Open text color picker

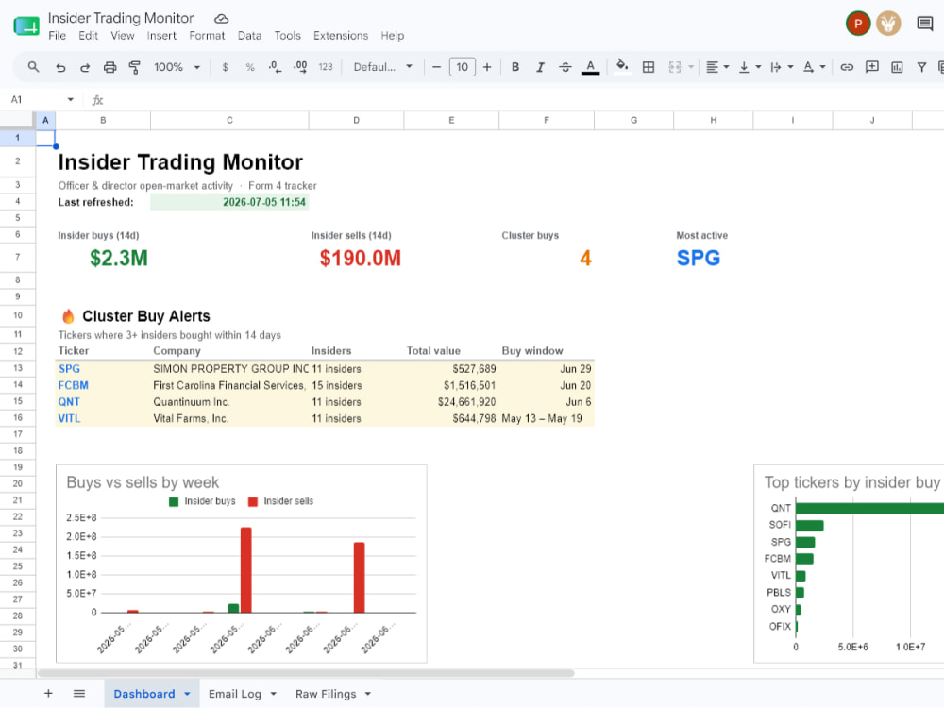(591, 67)
